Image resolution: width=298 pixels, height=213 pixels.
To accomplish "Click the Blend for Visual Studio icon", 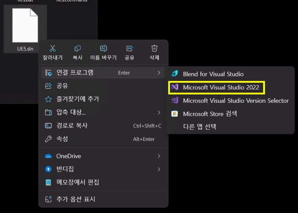I will coord(175,73).
